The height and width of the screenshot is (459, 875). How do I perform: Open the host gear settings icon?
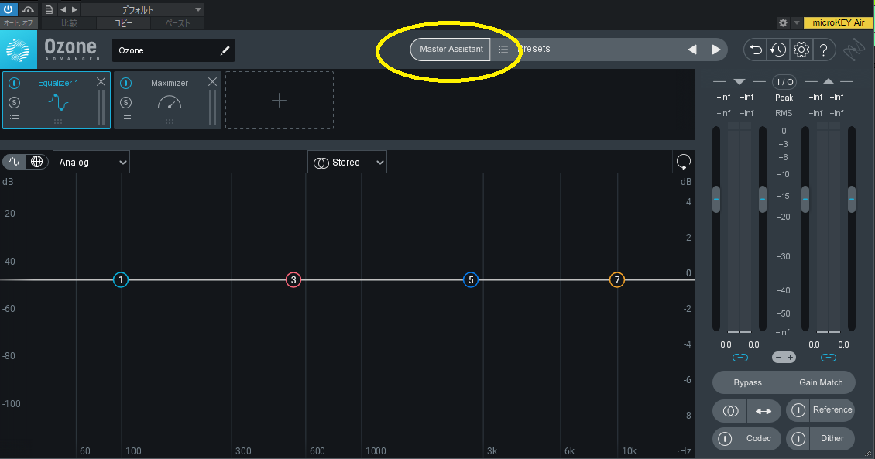[783, 23]
